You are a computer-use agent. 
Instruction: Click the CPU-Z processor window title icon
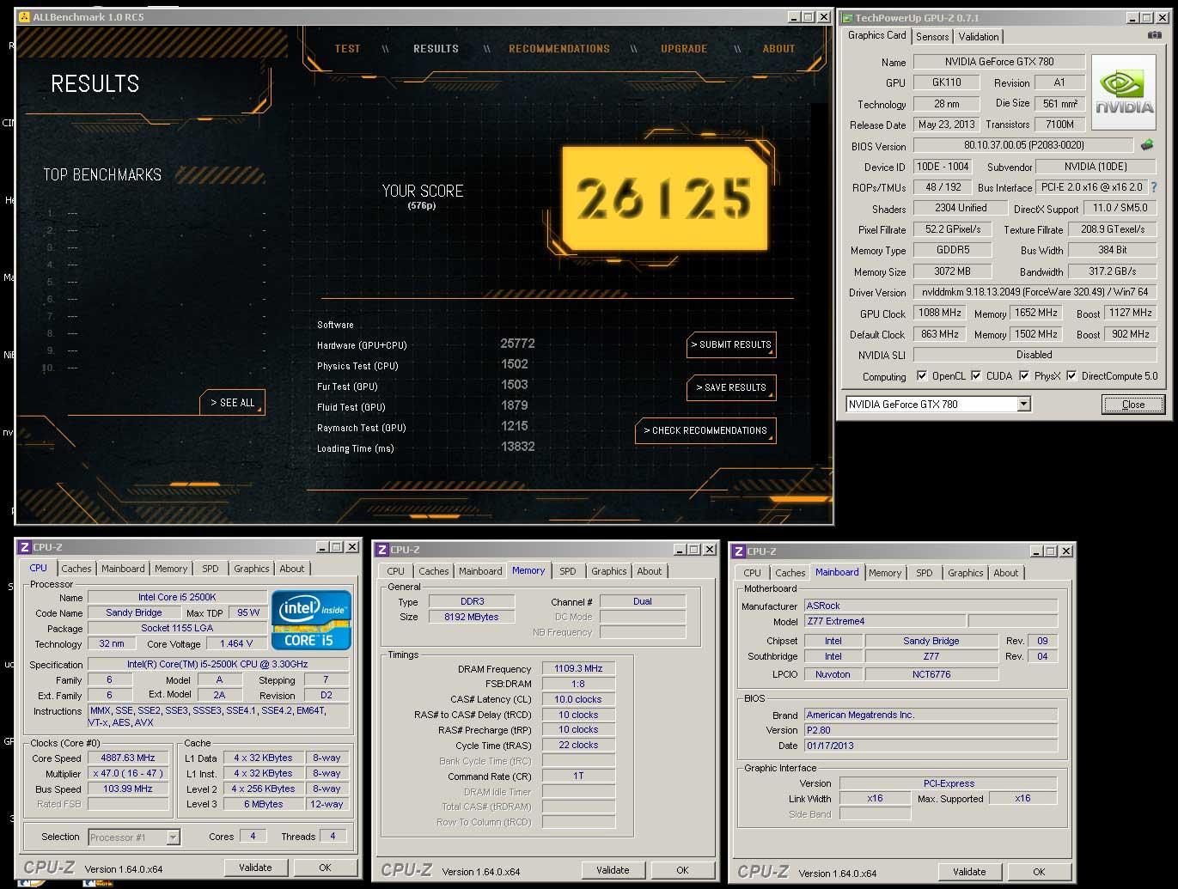(25, 547)
